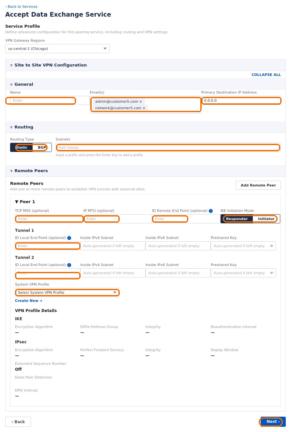
Task: Click the Next button
Action: point(273,422)
